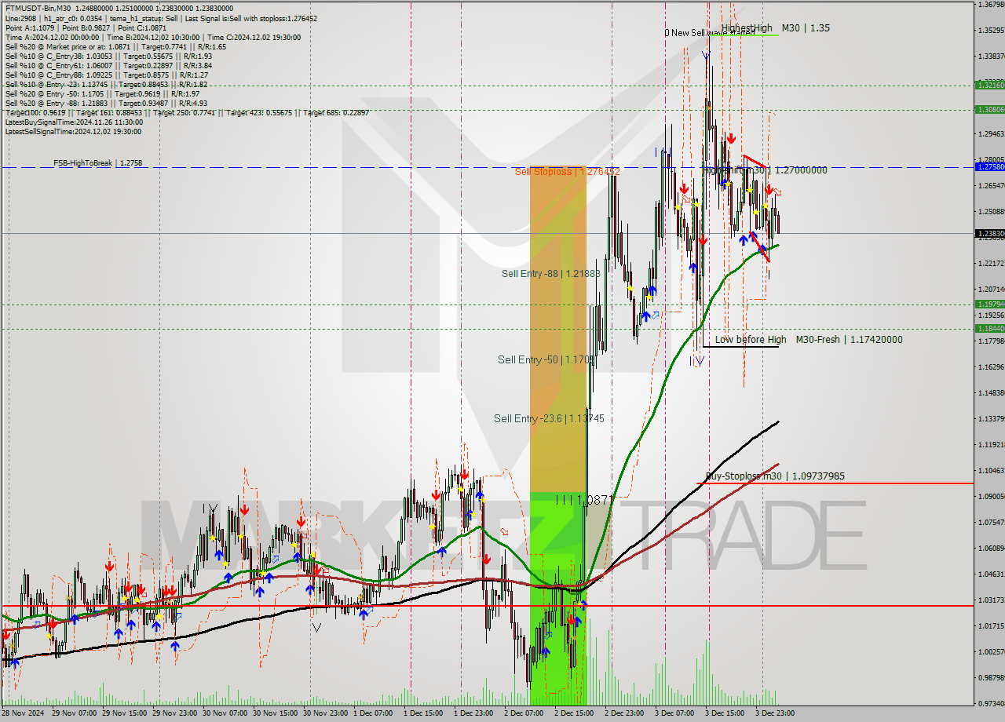Click the green 1.19794 price tag
This screenshot has height=722, width=1005.
point(989,304)
